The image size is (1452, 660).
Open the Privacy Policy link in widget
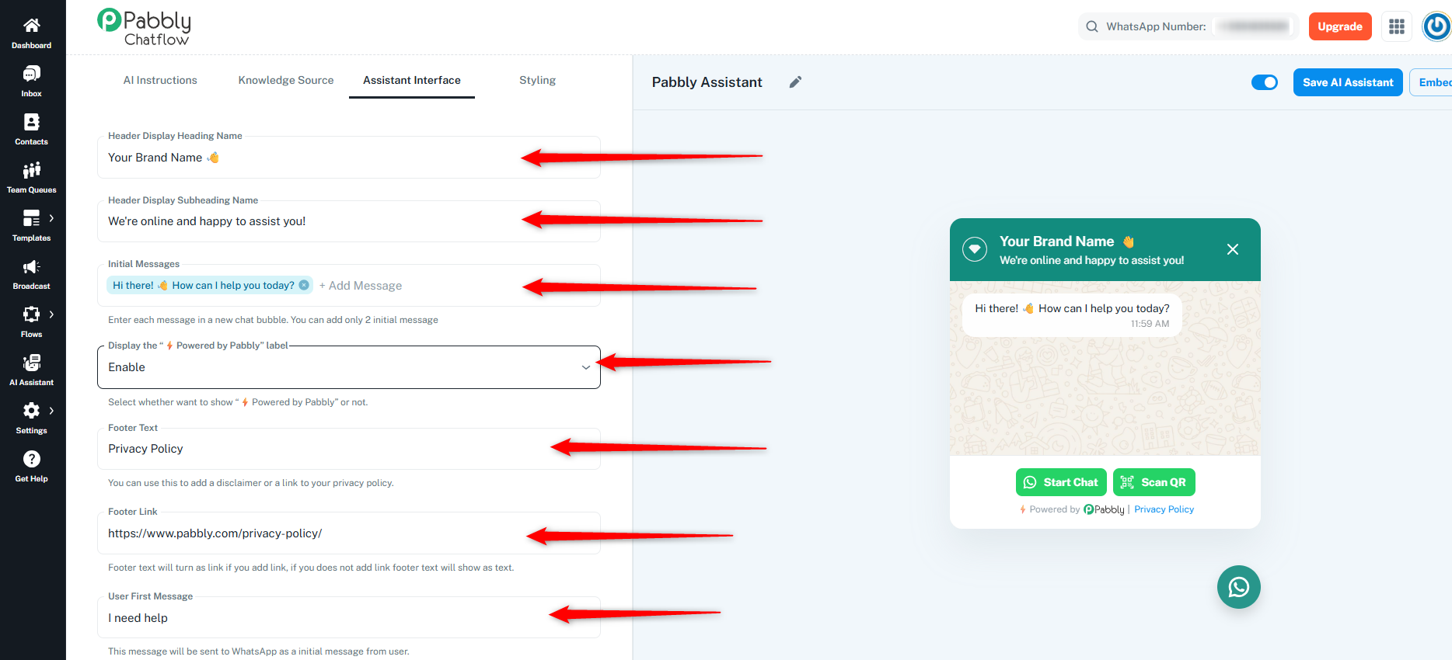1164,509
